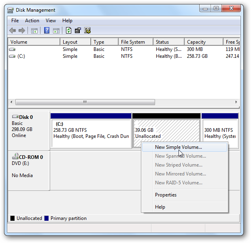Open the Properties toolbar icon
This screenshot has width=251, height=243.
pyautogui.click(x=78, y=30)
